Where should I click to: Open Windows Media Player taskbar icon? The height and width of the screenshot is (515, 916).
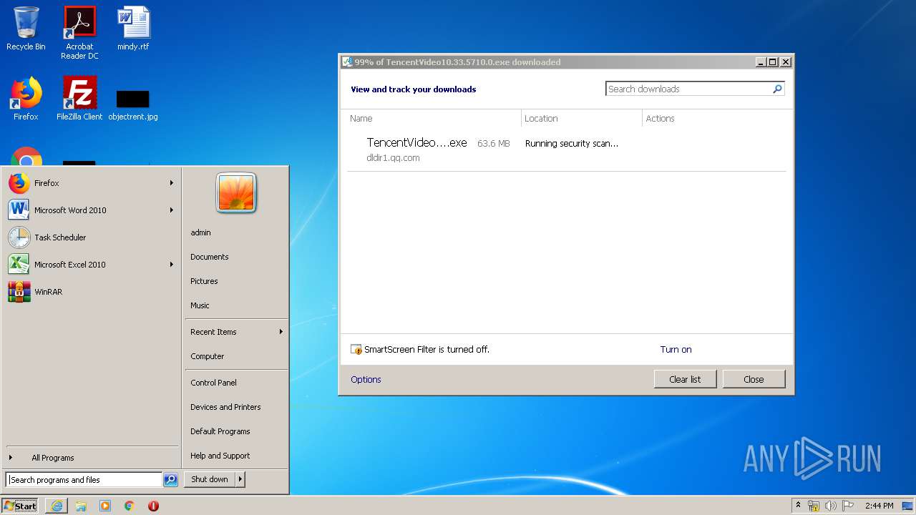(x=105, y=506)
